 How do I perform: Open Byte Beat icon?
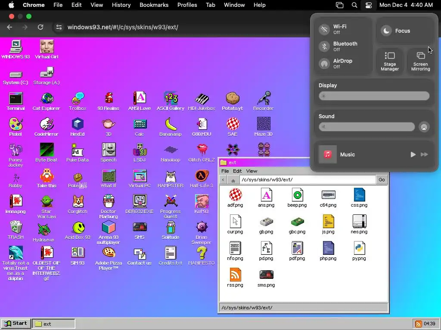[47, 153]
